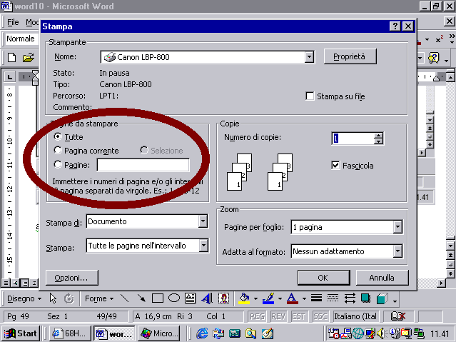The width and height of the screenshot is (456, 342).
Task: Open the printer Nome dropdown list
Action: tap(309, 57)
